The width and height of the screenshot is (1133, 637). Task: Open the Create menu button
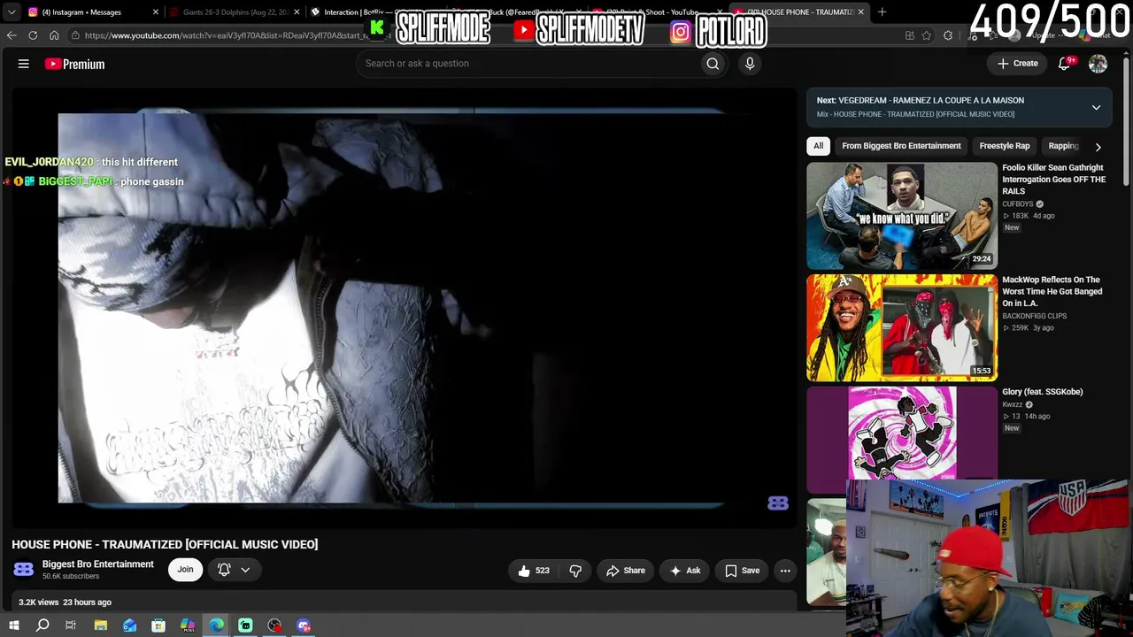click(1017, 64)
